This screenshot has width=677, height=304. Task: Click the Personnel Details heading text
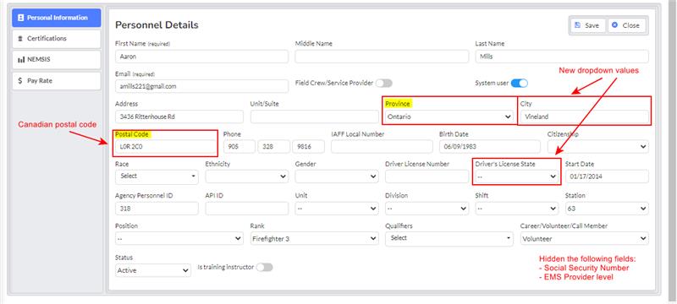(157, 25)
